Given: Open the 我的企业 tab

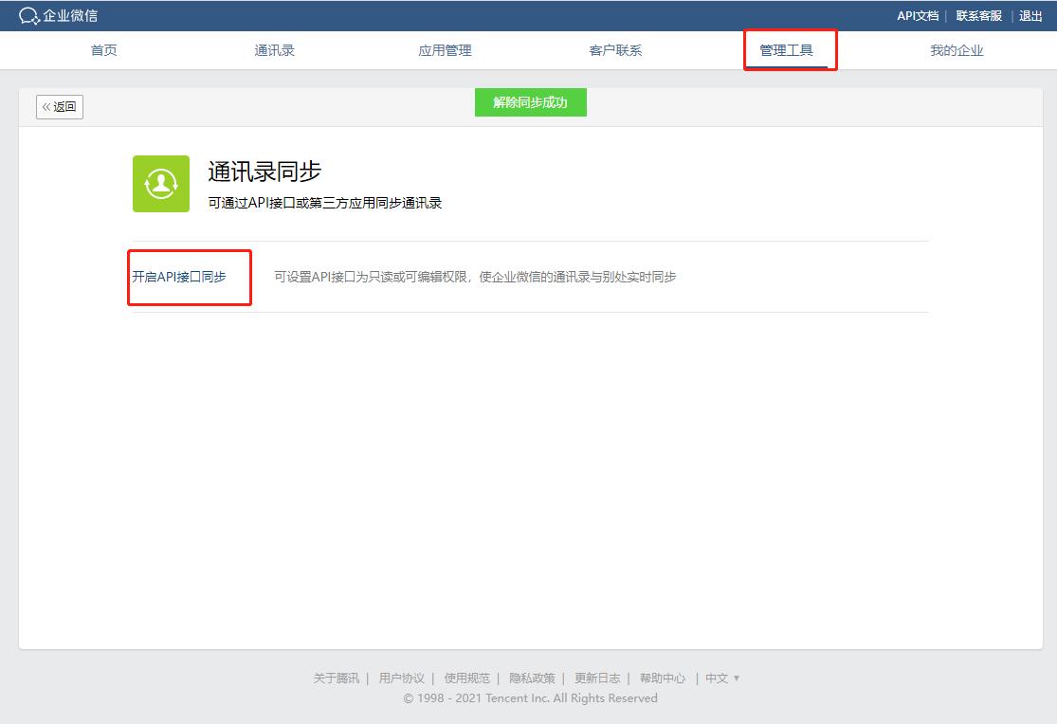Looking at the screenshot, I should tap(957, 50).
